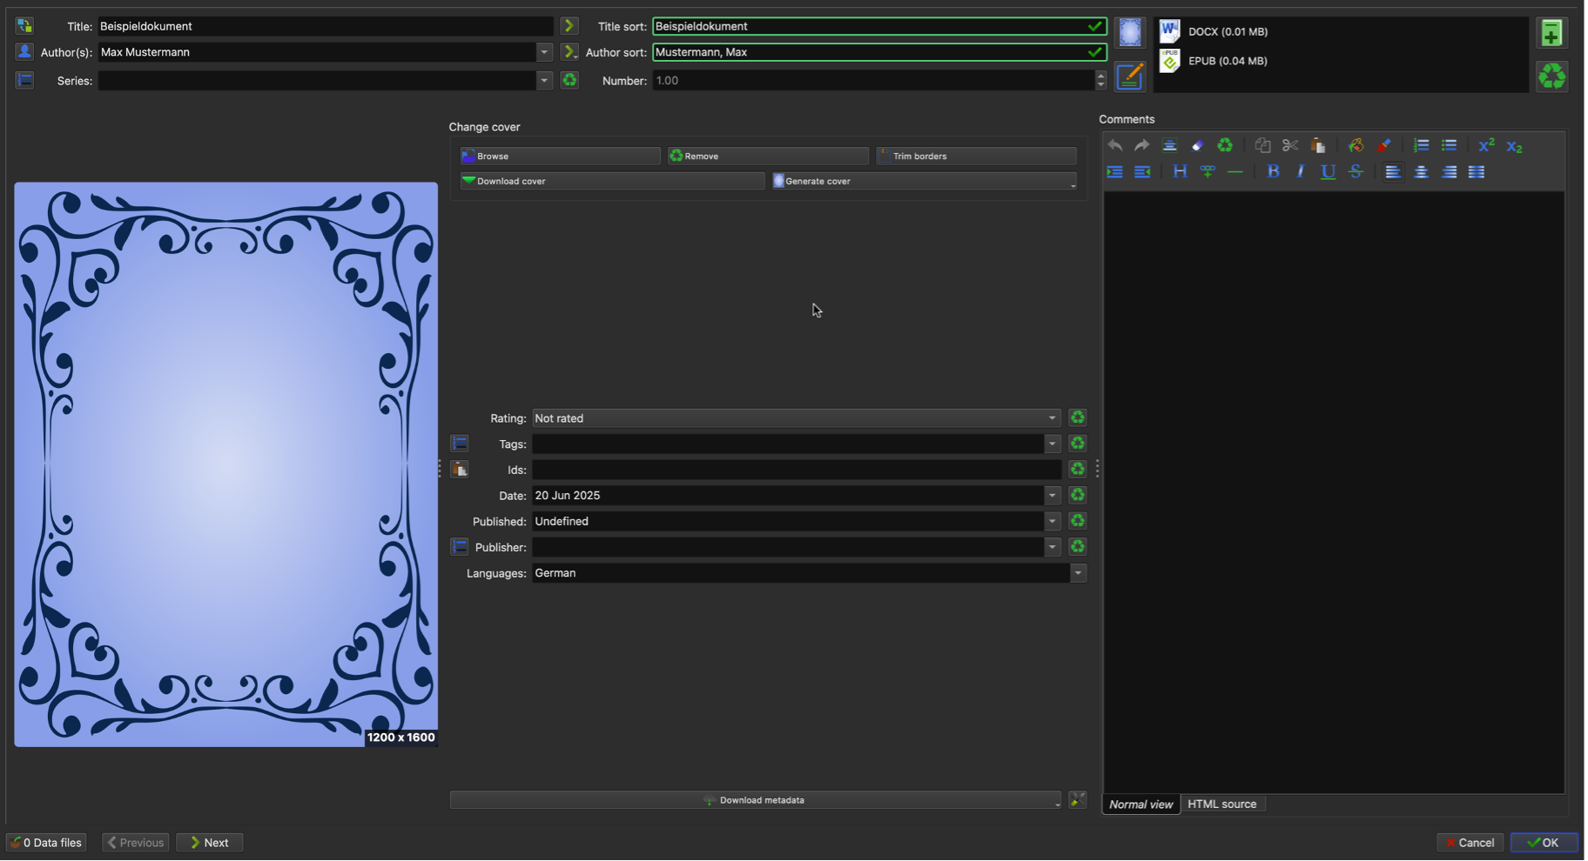Open the Rating dropdown
This screenshot has height=861, width=1588.
pyautogui.click(x=796, y=418)
